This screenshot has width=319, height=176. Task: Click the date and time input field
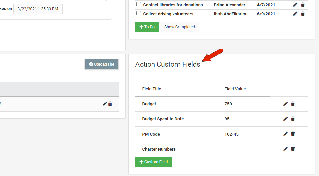point(38,9)
